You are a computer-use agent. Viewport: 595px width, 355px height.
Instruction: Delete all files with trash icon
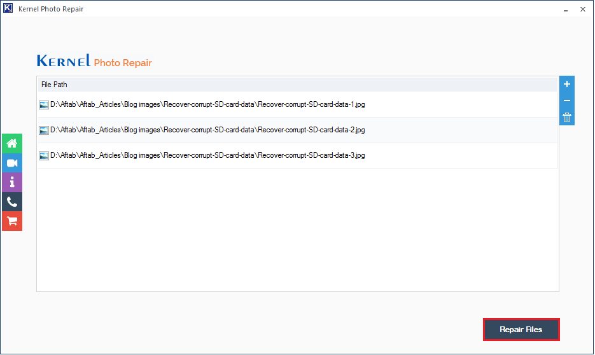[x=567, y=117]
